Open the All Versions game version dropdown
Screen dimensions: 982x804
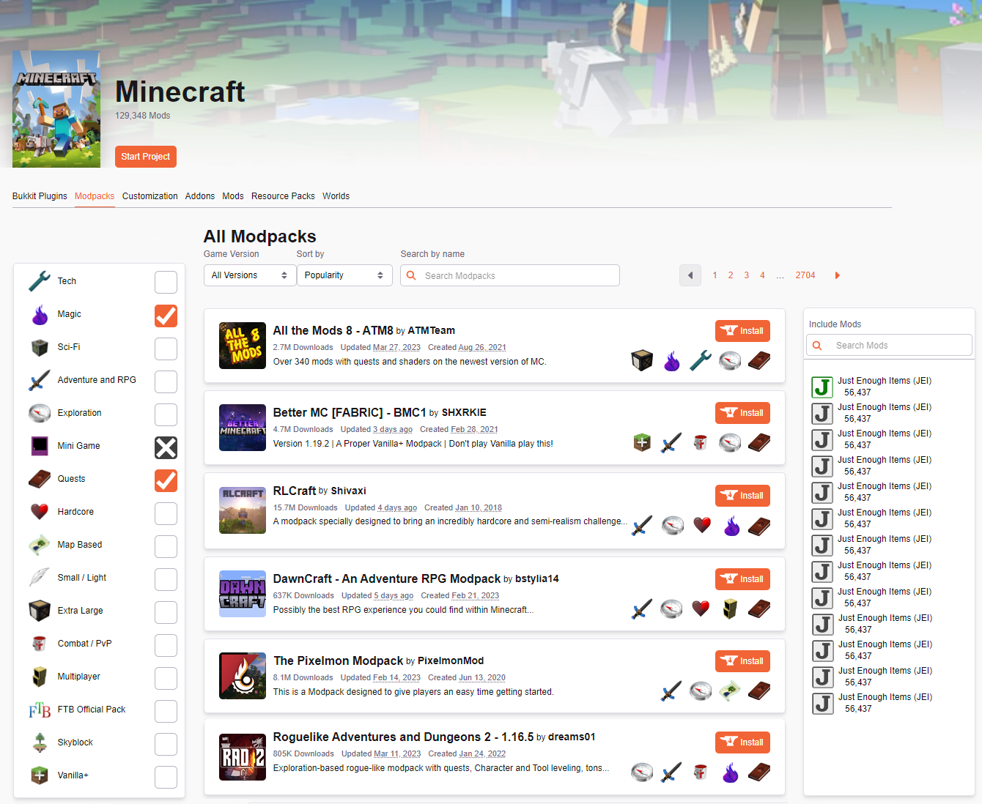tap(249, 275)
